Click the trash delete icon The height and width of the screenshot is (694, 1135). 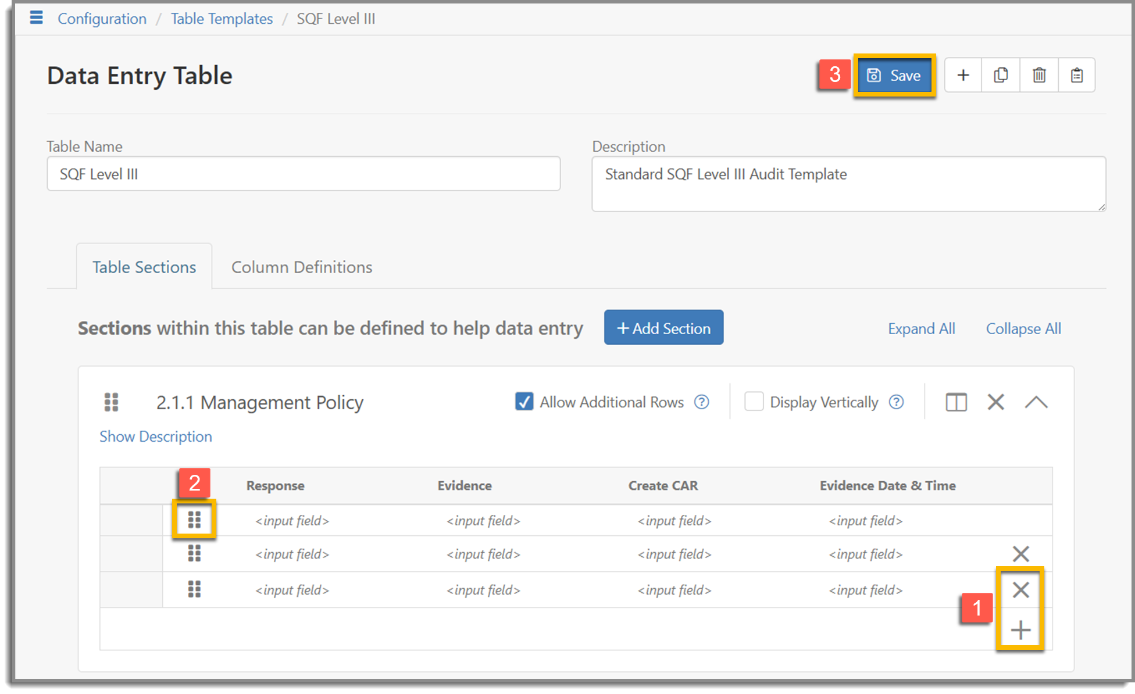point(1039,75)
